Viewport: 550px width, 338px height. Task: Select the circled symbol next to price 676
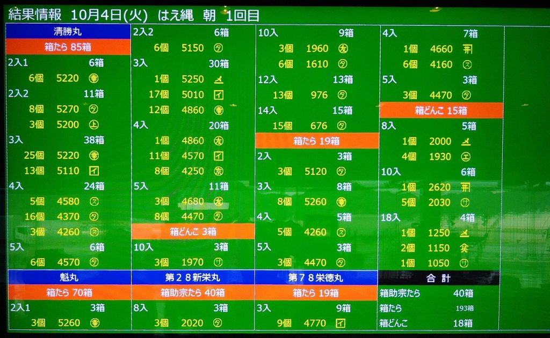coord(341,126)
